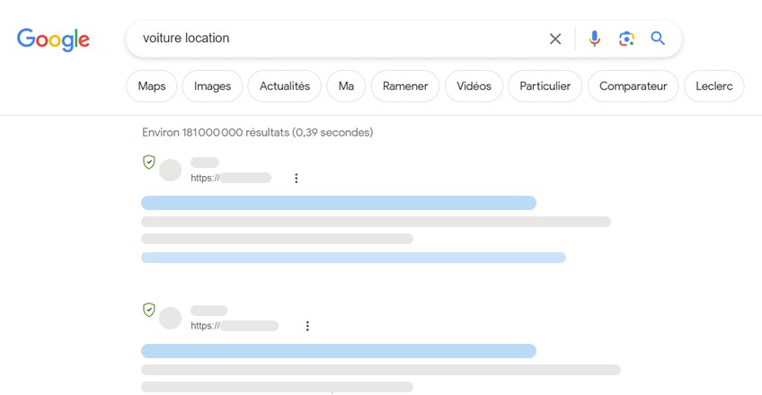Start voice search with microphone icon
This screenshot has height=395, width=762.
pos(594,39)
